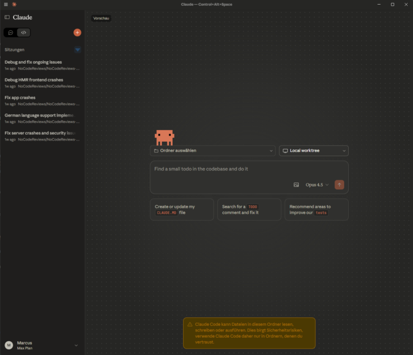Open the Ordner auswählen folder dropdown
Image resolution: width=413 pixels, height=355 pixels.
click(213, 151)
